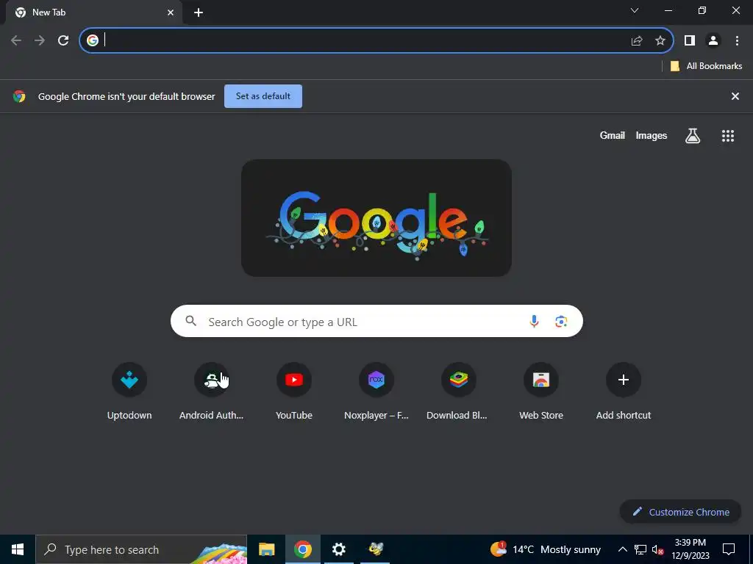
Task: Open File Explorer from the taskbar
Action: coord(266,549)
